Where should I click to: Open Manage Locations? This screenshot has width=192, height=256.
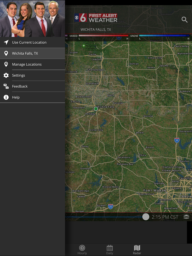click(x=32, y=64)
